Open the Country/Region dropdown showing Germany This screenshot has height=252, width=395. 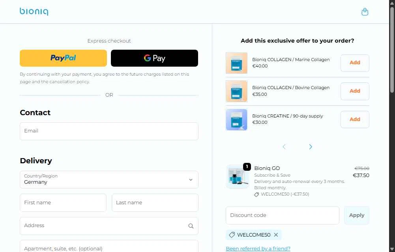click(109, 179)
